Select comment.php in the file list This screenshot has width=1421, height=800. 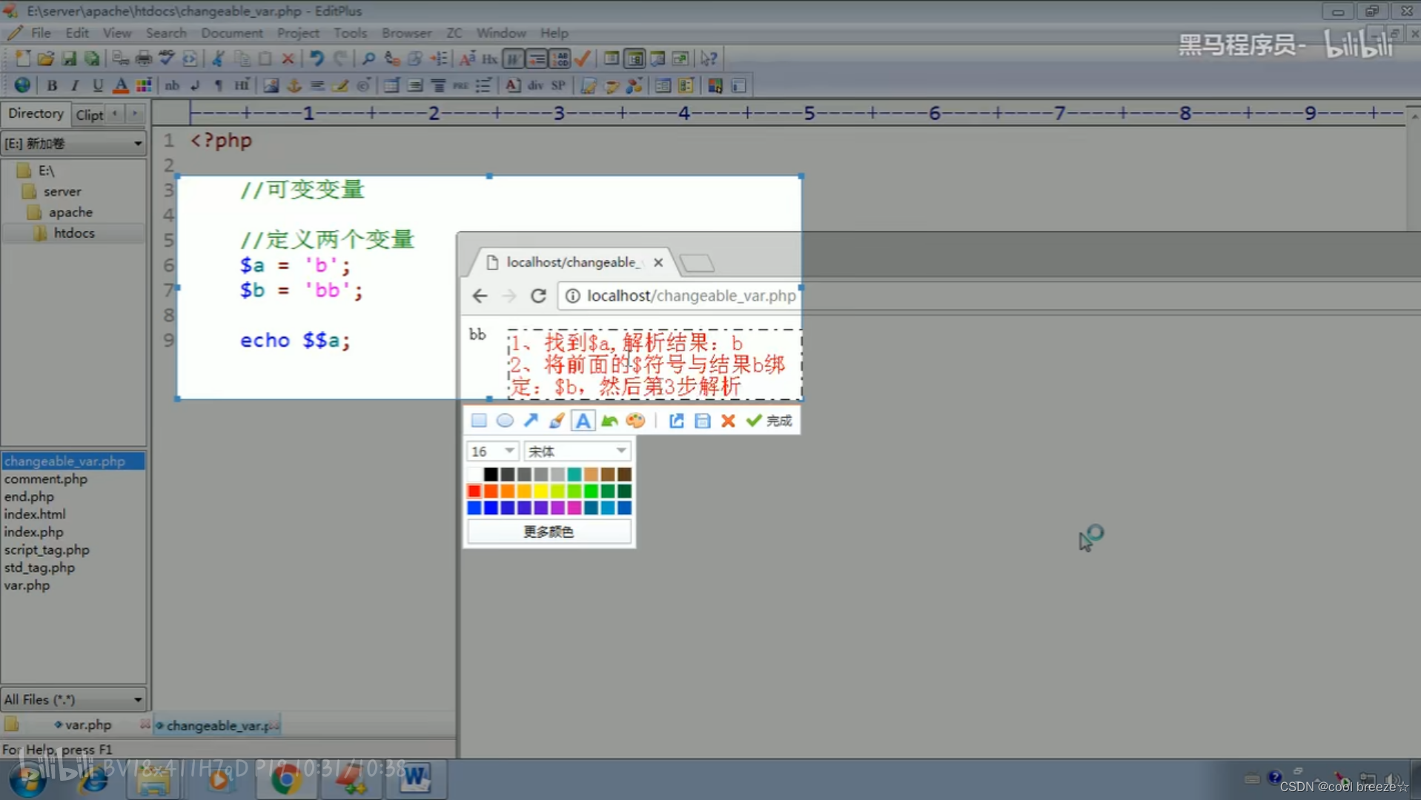click(x=46, y=479)
